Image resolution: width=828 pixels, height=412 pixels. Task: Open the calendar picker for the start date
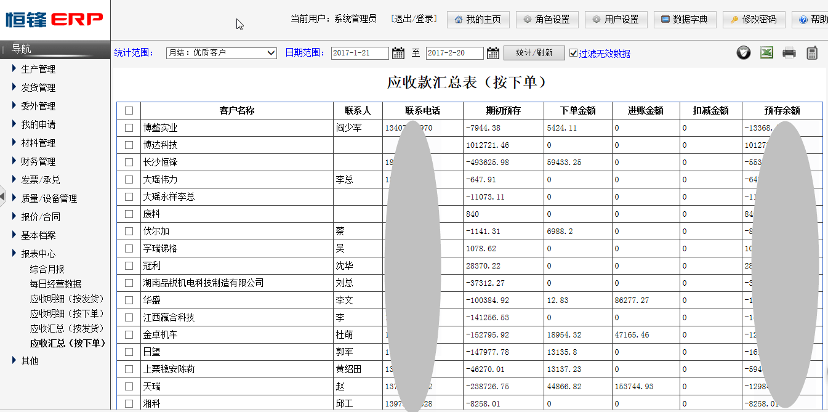tap(398, 53)
